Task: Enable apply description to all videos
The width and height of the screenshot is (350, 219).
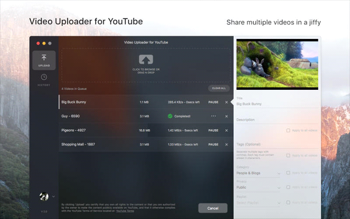Action: click(288, 131)
